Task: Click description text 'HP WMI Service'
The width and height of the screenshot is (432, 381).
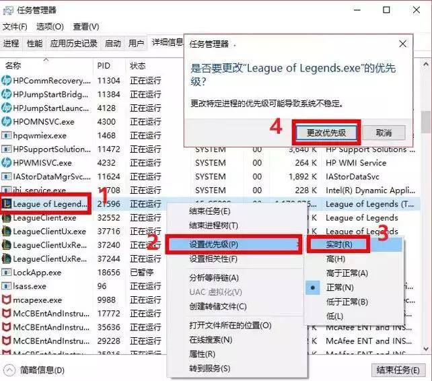Action: pyautogui.click(x=356, y=163)
